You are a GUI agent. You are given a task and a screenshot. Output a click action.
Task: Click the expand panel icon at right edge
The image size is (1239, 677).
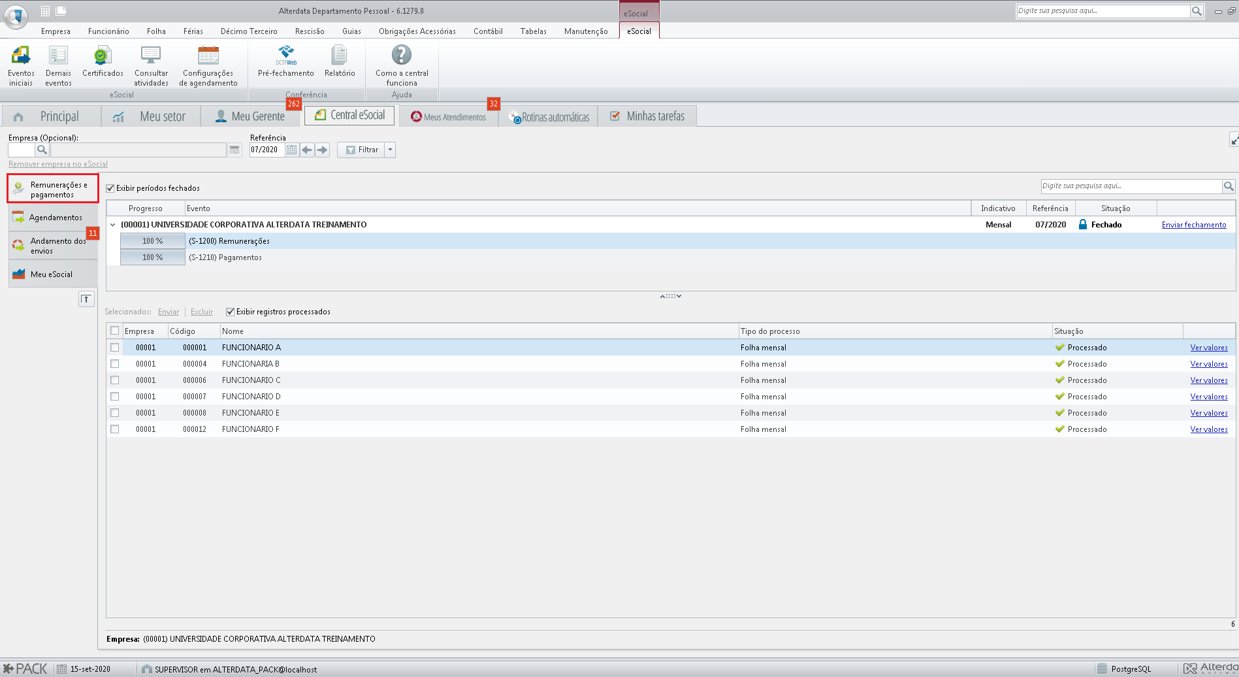coord(1234,139)
